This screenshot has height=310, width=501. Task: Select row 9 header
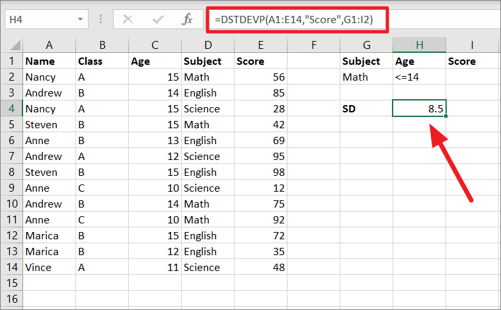[x=11, y=188]
